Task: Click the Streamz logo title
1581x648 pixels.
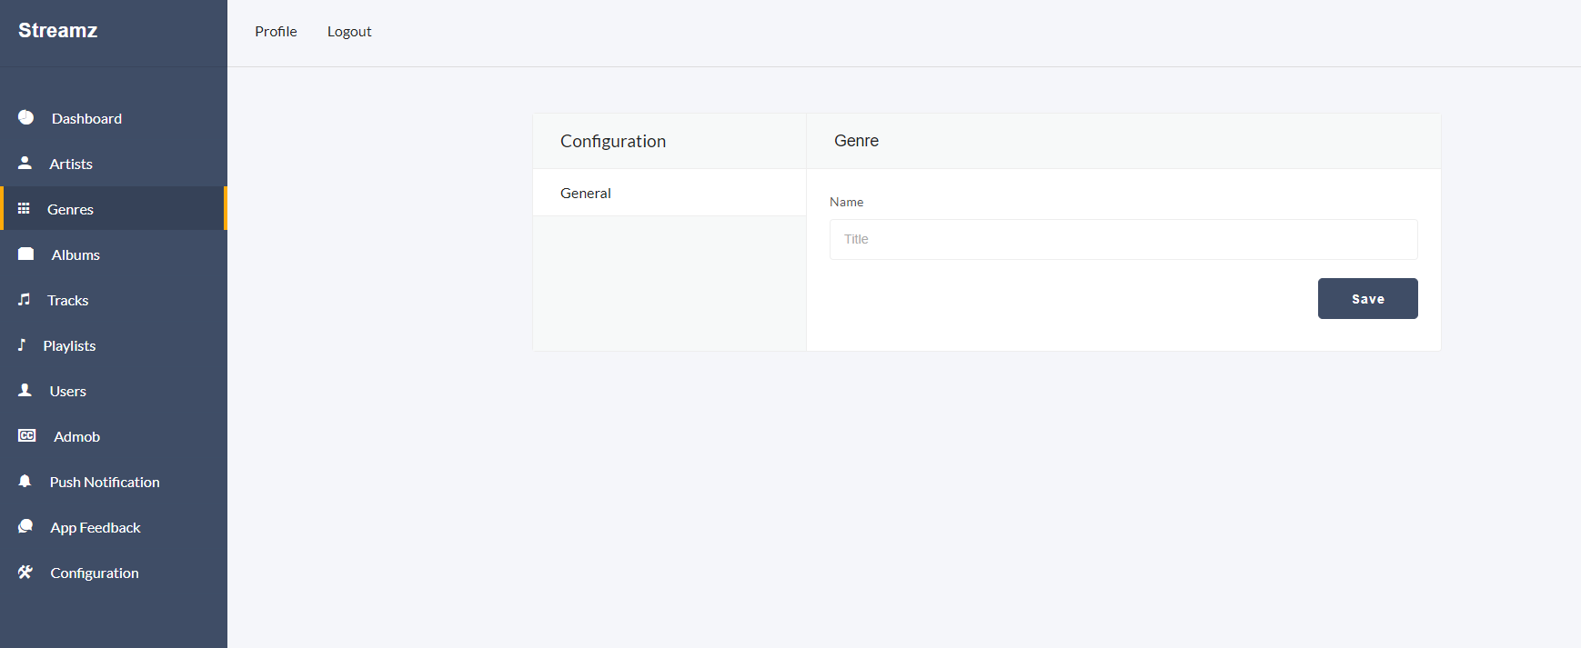Action: (x=58, y=31)
